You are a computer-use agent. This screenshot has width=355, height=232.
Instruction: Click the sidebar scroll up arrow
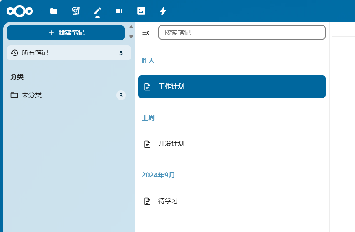click(x=131, y=27)
